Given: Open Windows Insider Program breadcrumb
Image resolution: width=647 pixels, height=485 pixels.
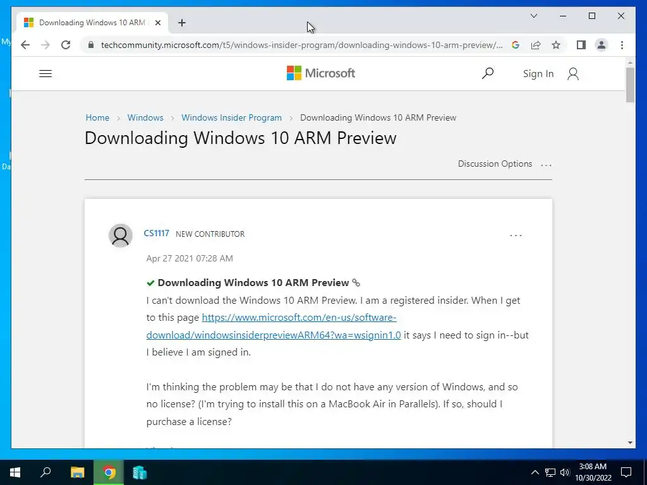Looking at the screenshot, I should pos(231,117).
